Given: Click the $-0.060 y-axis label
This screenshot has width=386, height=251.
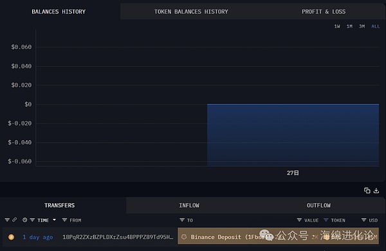Looking at the screenshot, I should [20, 162].
